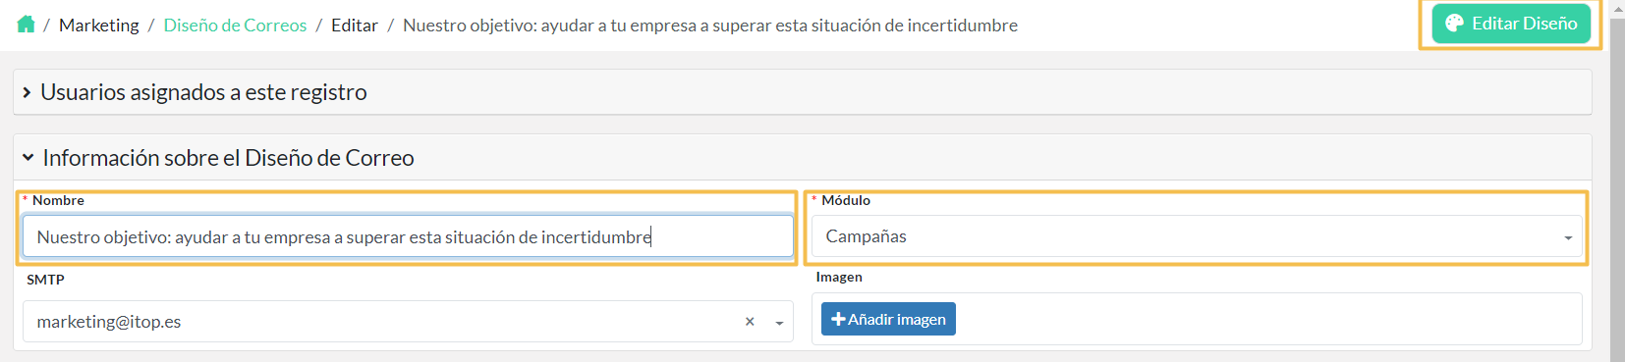Image resolution: width=1625 pixels, height=362 pixels.
Task: Click the Marketing breadcrumb item
Action: click(99, 26)
